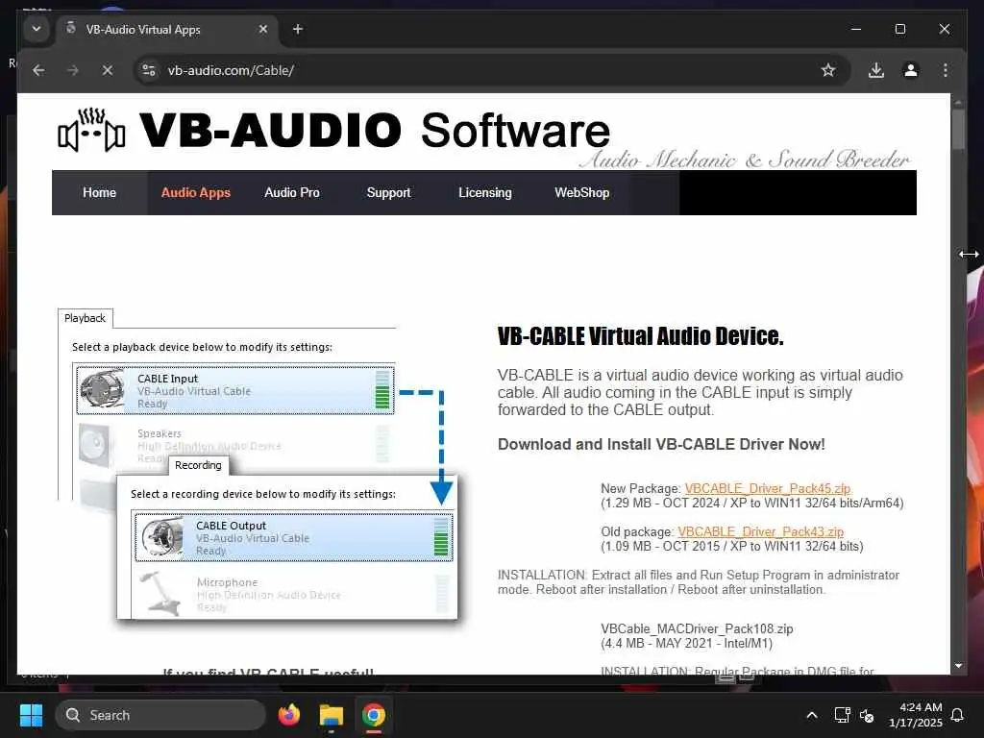Close the Chrome window

click(945, 29)
